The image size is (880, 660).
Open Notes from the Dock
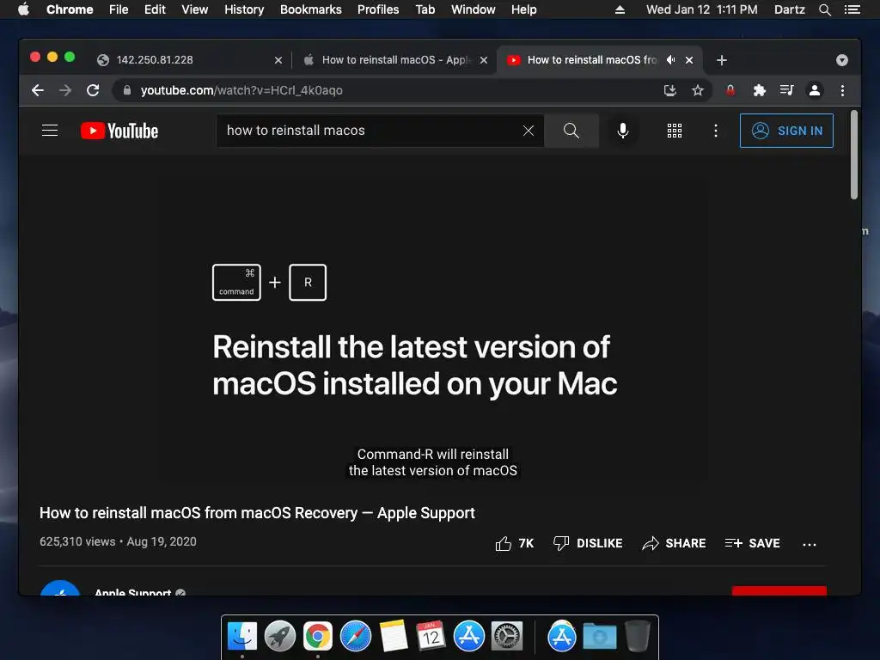pos(394,637)
